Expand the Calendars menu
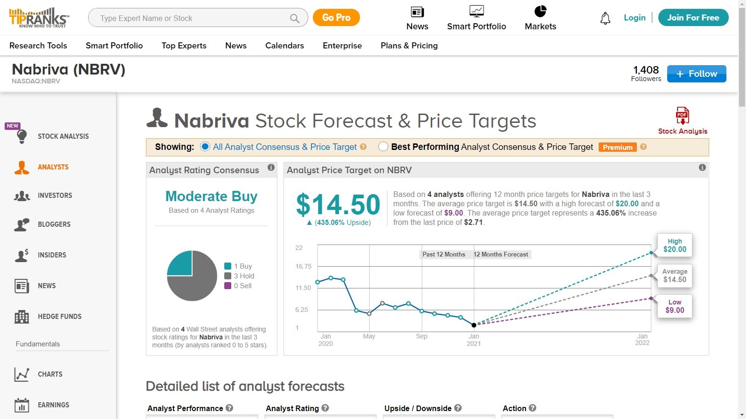This screenshot has height=419, width=746. point(284,46)
